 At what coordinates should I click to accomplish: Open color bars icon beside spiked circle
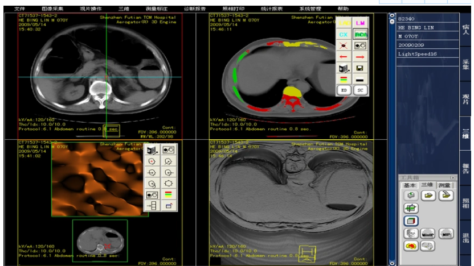coord(169,195)
